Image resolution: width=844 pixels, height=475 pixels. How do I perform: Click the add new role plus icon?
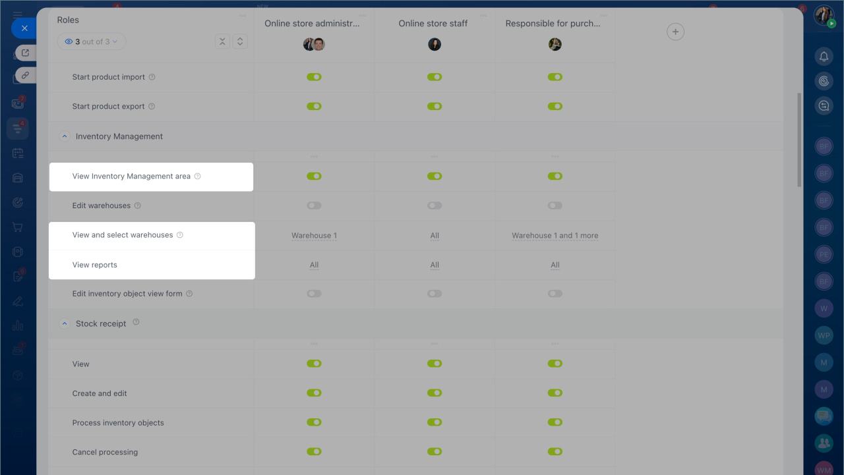tap(675, 32)
